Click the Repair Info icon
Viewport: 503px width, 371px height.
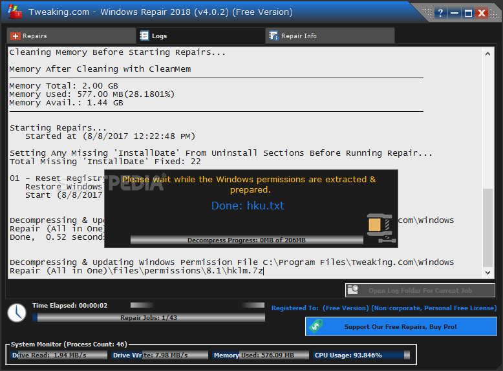(x=273, y=36)
